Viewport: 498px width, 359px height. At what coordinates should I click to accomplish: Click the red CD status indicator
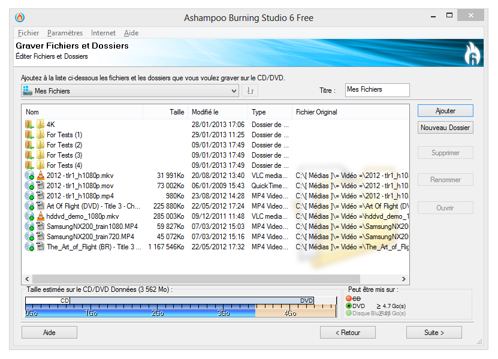click(349, 298)
